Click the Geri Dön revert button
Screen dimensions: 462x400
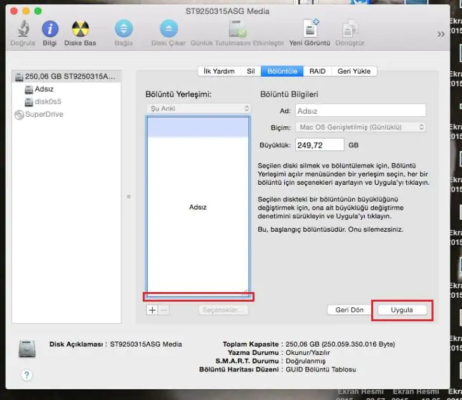(350, 310)
